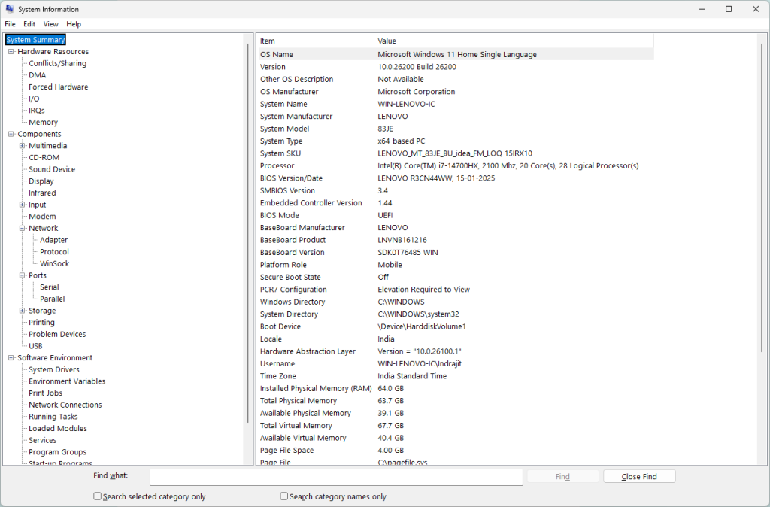Click the Username value WIN-LENOVO-IC\Indrajit
Viewport: 770px width, 507px height.
click(420, 364)
